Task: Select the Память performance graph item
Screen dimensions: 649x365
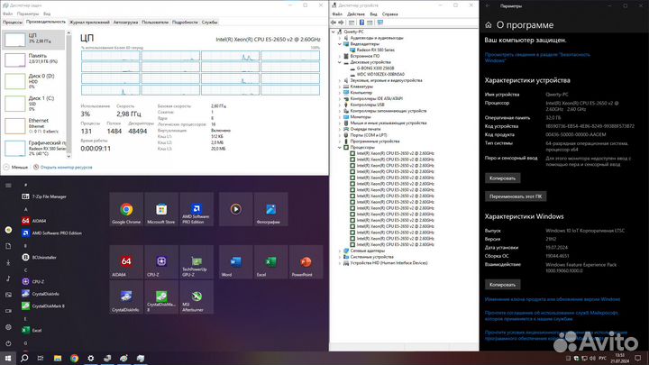Action: (x=32, y=59)
